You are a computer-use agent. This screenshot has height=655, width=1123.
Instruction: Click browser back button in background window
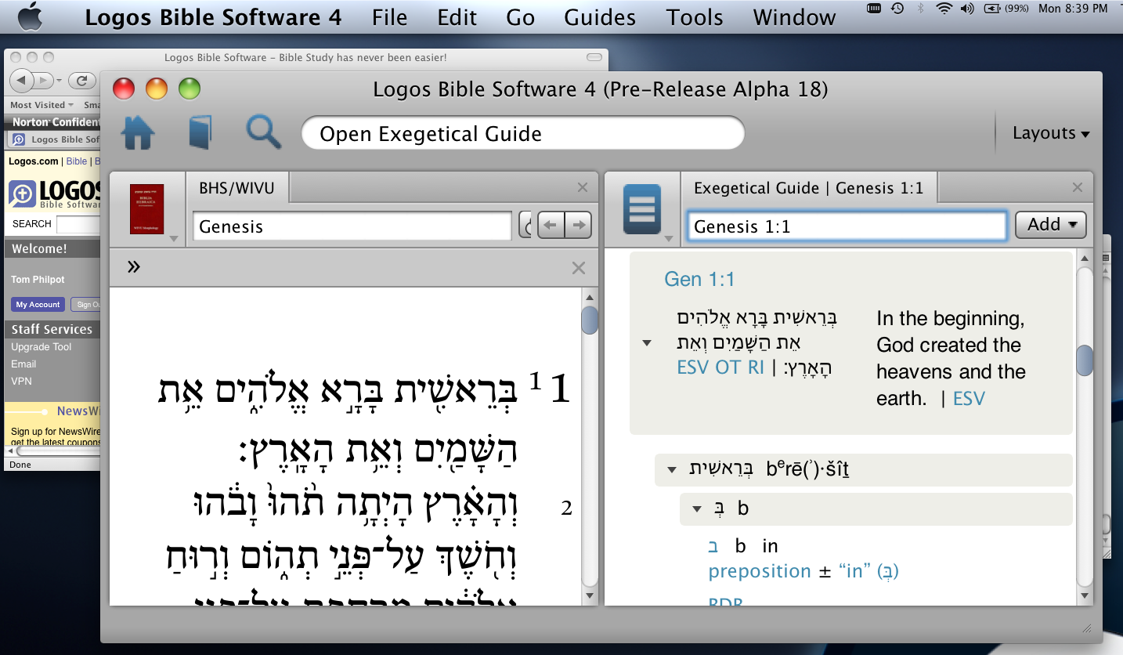22,80
